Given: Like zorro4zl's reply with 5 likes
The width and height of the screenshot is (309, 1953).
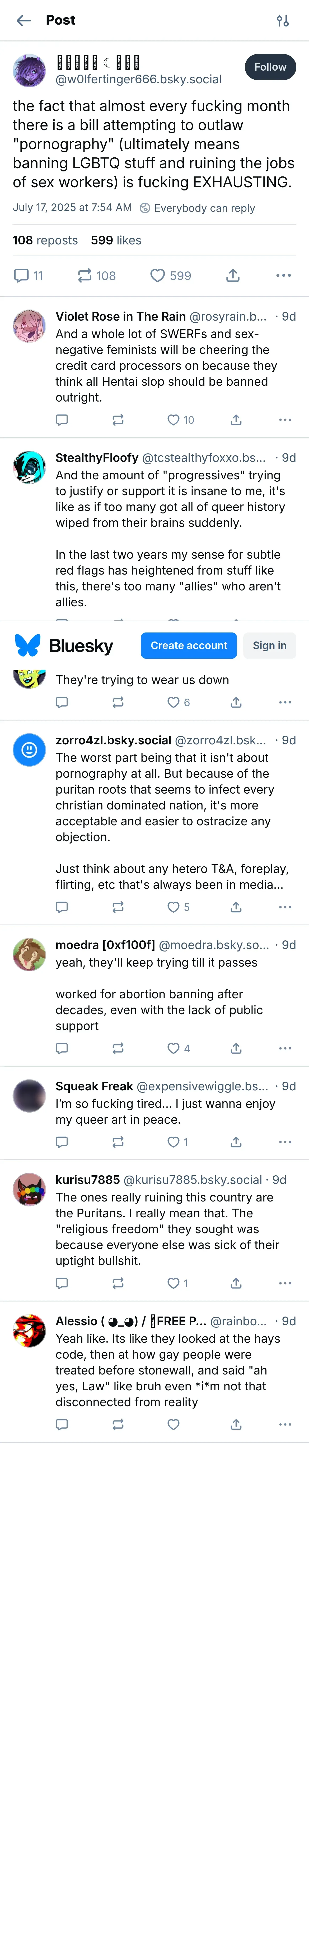Looking at the screenshot, I should tap(174, 908).
